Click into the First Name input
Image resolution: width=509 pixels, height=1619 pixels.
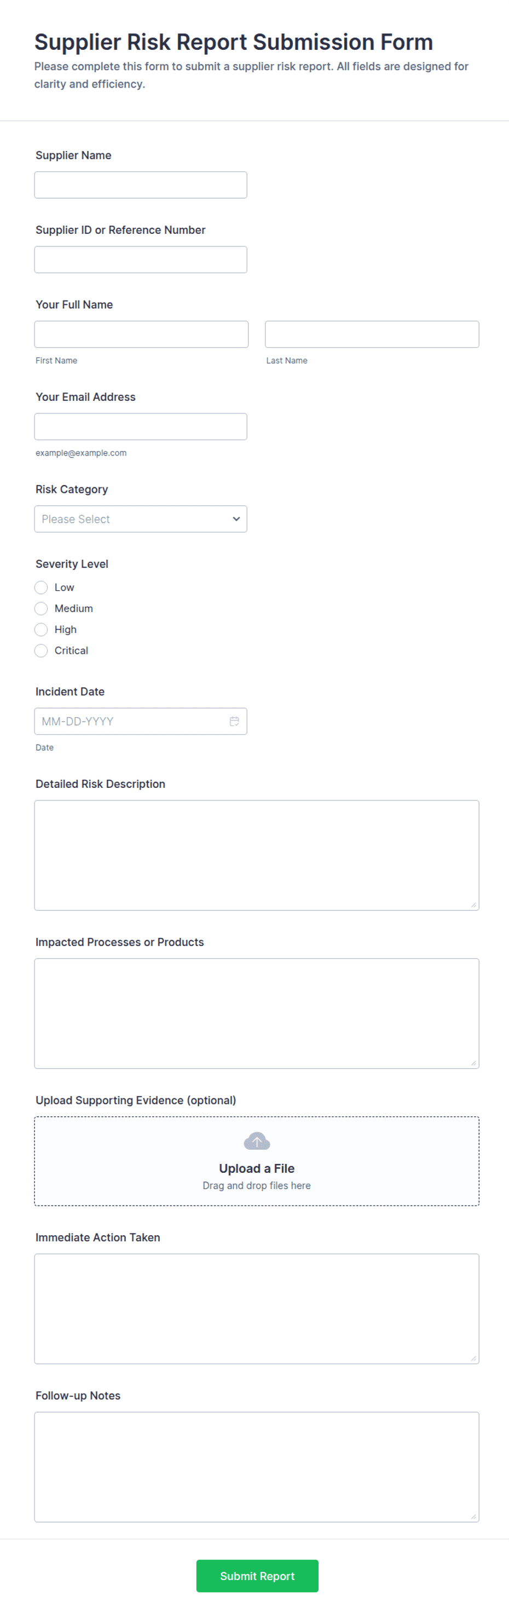tap(141, 335)
